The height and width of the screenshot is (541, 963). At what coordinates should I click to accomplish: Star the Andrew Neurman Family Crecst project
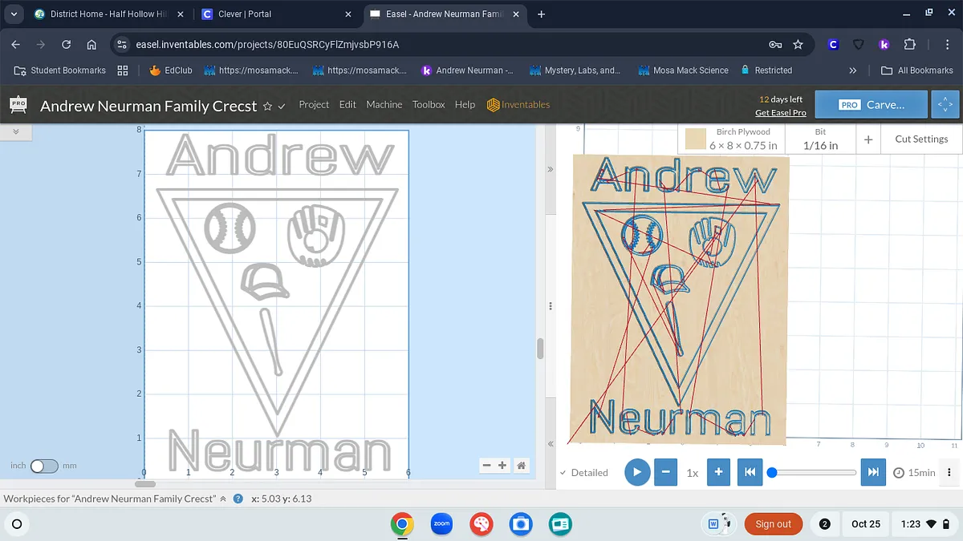pos(268,106)
